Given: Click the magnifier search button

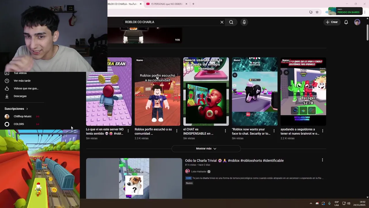Looking at the screenshot, I should [x=231, y=22].
